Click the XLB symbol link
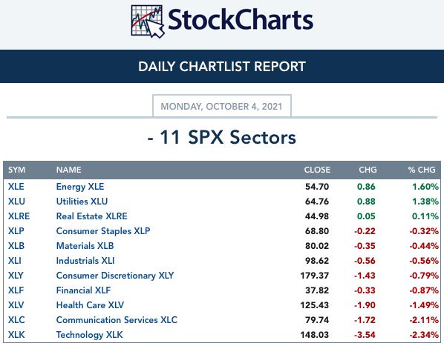Viewport: 444px width, 346px height. click(16, 246)
